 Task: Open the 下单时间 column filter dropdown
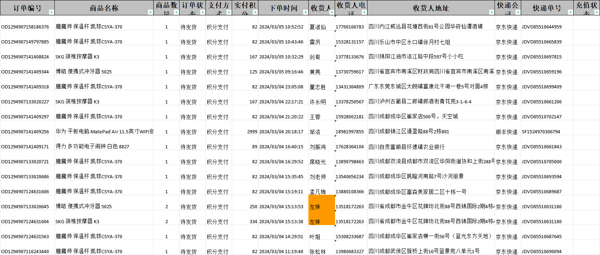pos(306,12)
